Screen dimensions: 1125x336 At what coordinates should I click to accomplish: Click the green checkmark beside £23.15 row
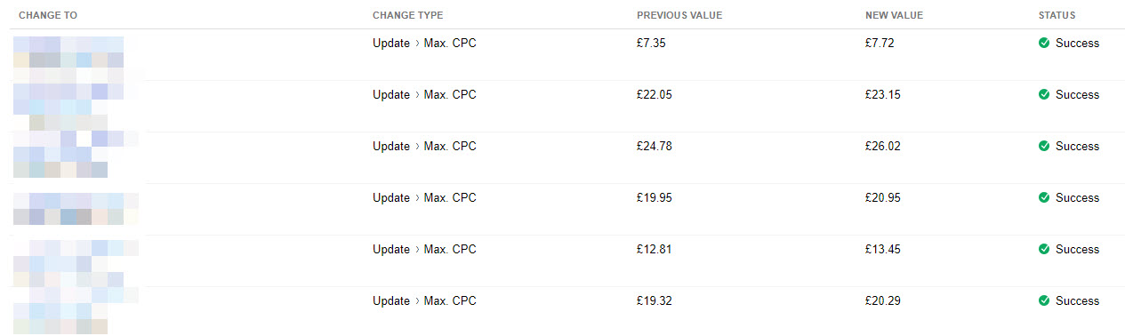click(x=1044, y=94)
